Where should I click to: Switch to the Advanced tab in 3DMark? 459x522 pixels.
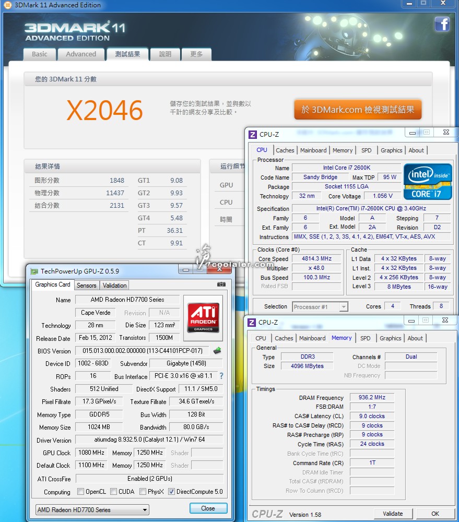pos(81,54)
